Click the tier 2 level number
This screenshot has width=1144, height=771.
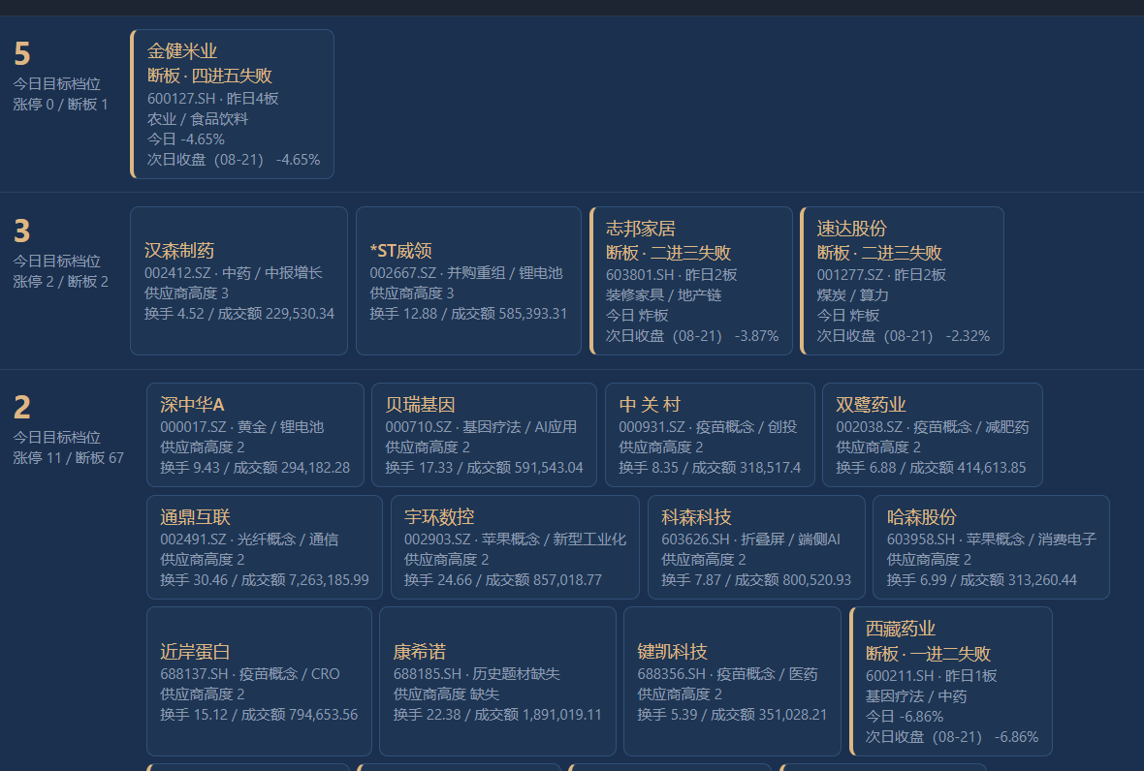(22, 408)
